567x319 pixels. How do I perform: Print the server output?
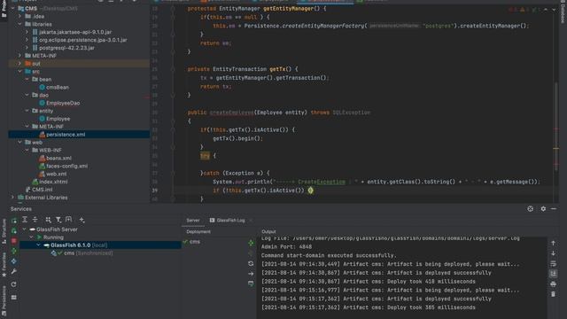553,284
